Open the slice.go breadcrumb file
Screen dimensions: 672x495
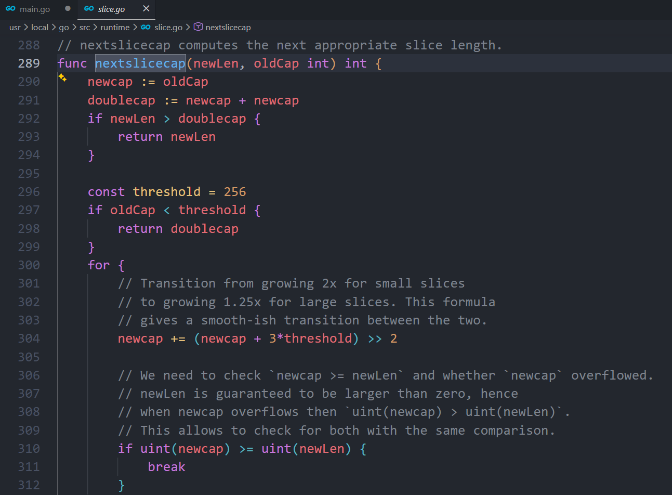[x=168, y=28]
